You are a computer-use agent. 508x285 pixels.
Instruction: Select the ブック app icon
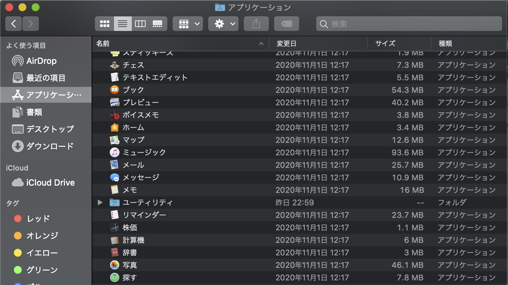(114, 90)
